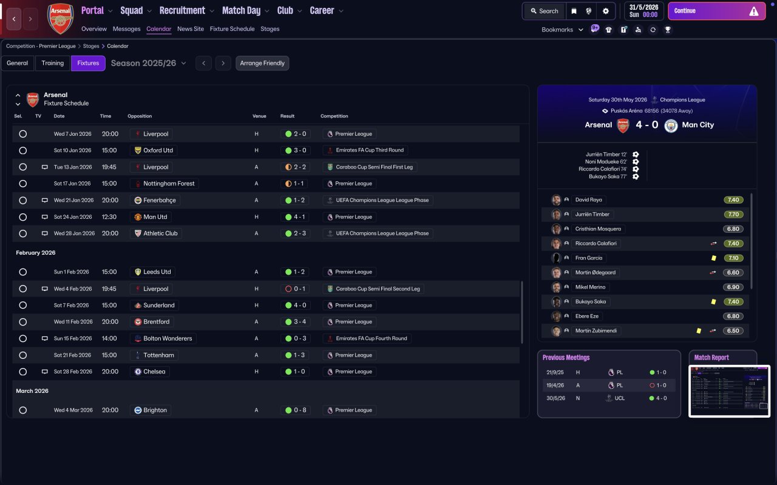Open the shirt icon shortcut in bookmarks bar
The height and width of the screenshot is (485, 777).
pos(609,30)
